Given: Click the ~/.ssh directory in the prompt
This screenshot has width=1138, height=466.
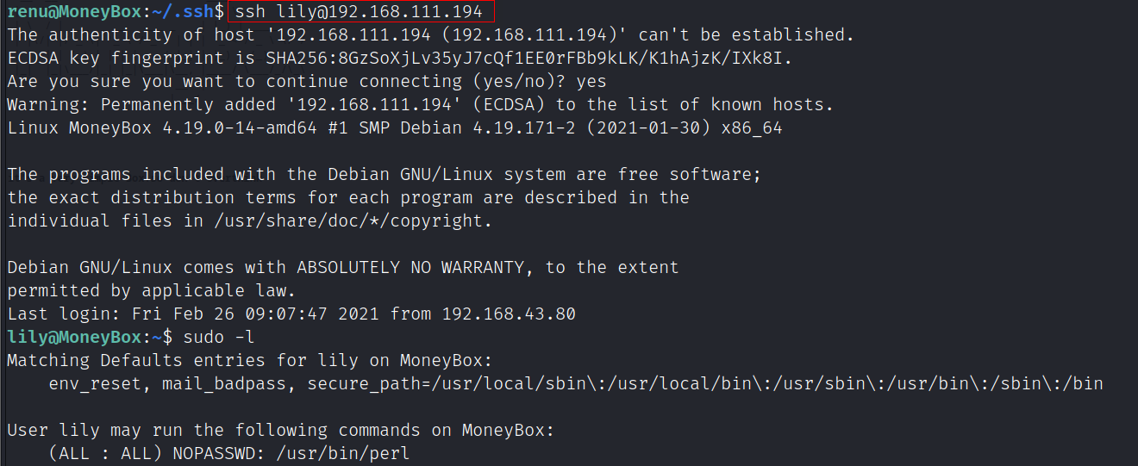Looking at the screenshot, I should pyautogui.click(x=186, y=12).
